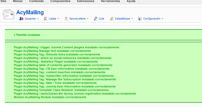The width and height of the screenshot is (202, 107).
Task: Expand the Usuarios dropdown arrow
Action: click(x=38, y=19)
